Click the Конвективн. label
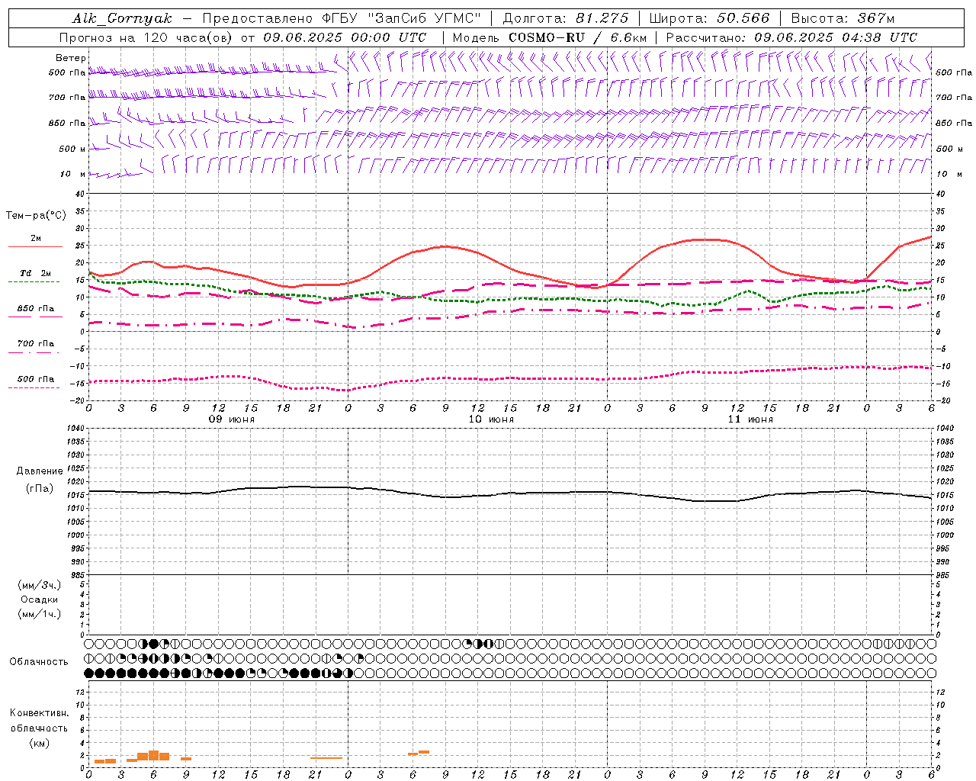976x781 pixels. click(x=39, y=713)
